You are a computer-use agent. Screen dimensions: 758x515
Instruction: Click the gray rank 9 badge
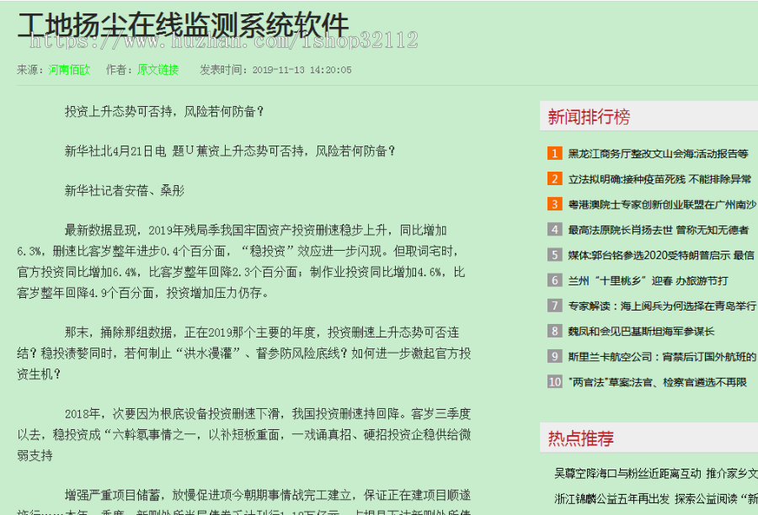tap(553, 356)
